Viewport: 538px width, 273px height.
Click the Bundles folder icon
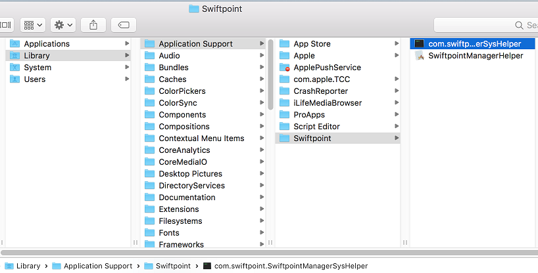click(149, 67)
